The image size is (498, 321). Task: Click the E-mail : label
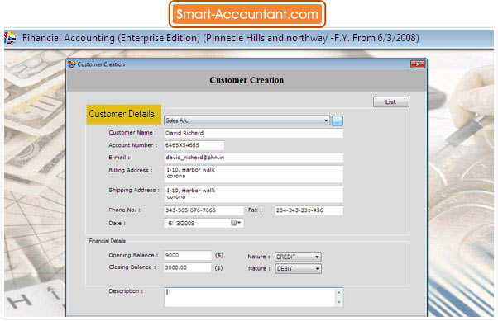coord(119,158)
